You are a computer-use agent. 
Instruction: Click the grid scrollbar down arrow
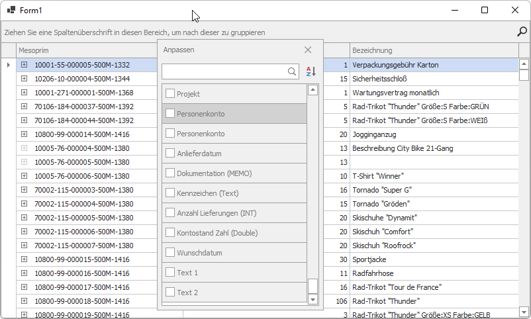click(x=524, y=312)
